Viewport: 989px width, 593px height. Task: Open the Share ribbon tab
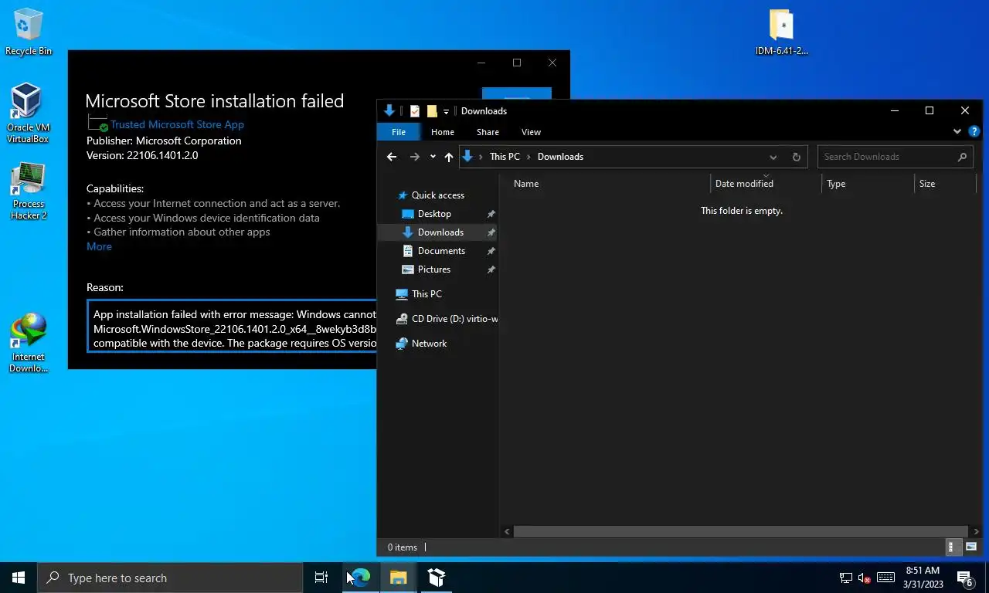tap(488, 132)
